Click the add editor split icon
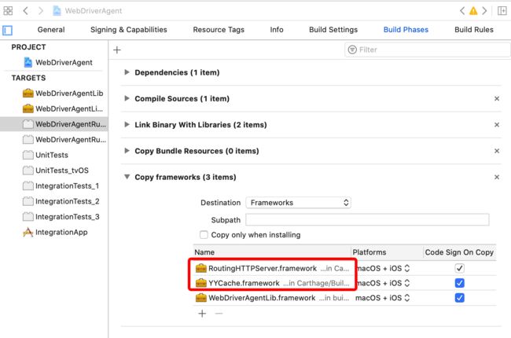Viewport: 511px width, 338px height. (x=502, y=11)
